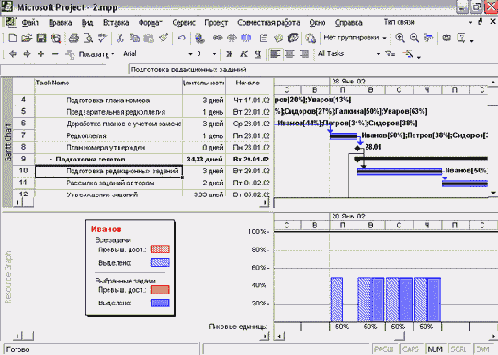Click the Paste icon
498x355 pixels.
tap(149, 39)
